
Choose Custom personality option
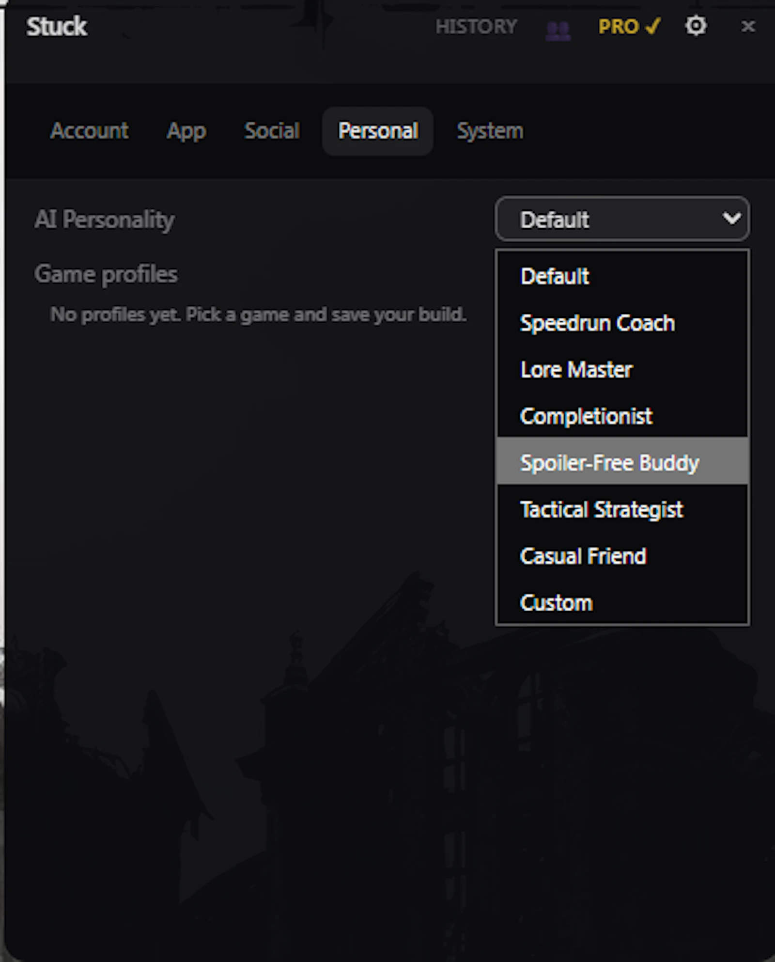pyautogui.click(x=622, y=602)
